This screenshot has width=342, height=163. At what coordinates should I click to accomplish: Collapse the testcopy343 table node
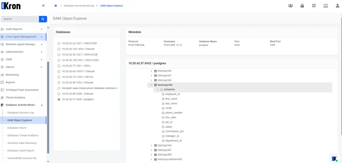(151, 85)
